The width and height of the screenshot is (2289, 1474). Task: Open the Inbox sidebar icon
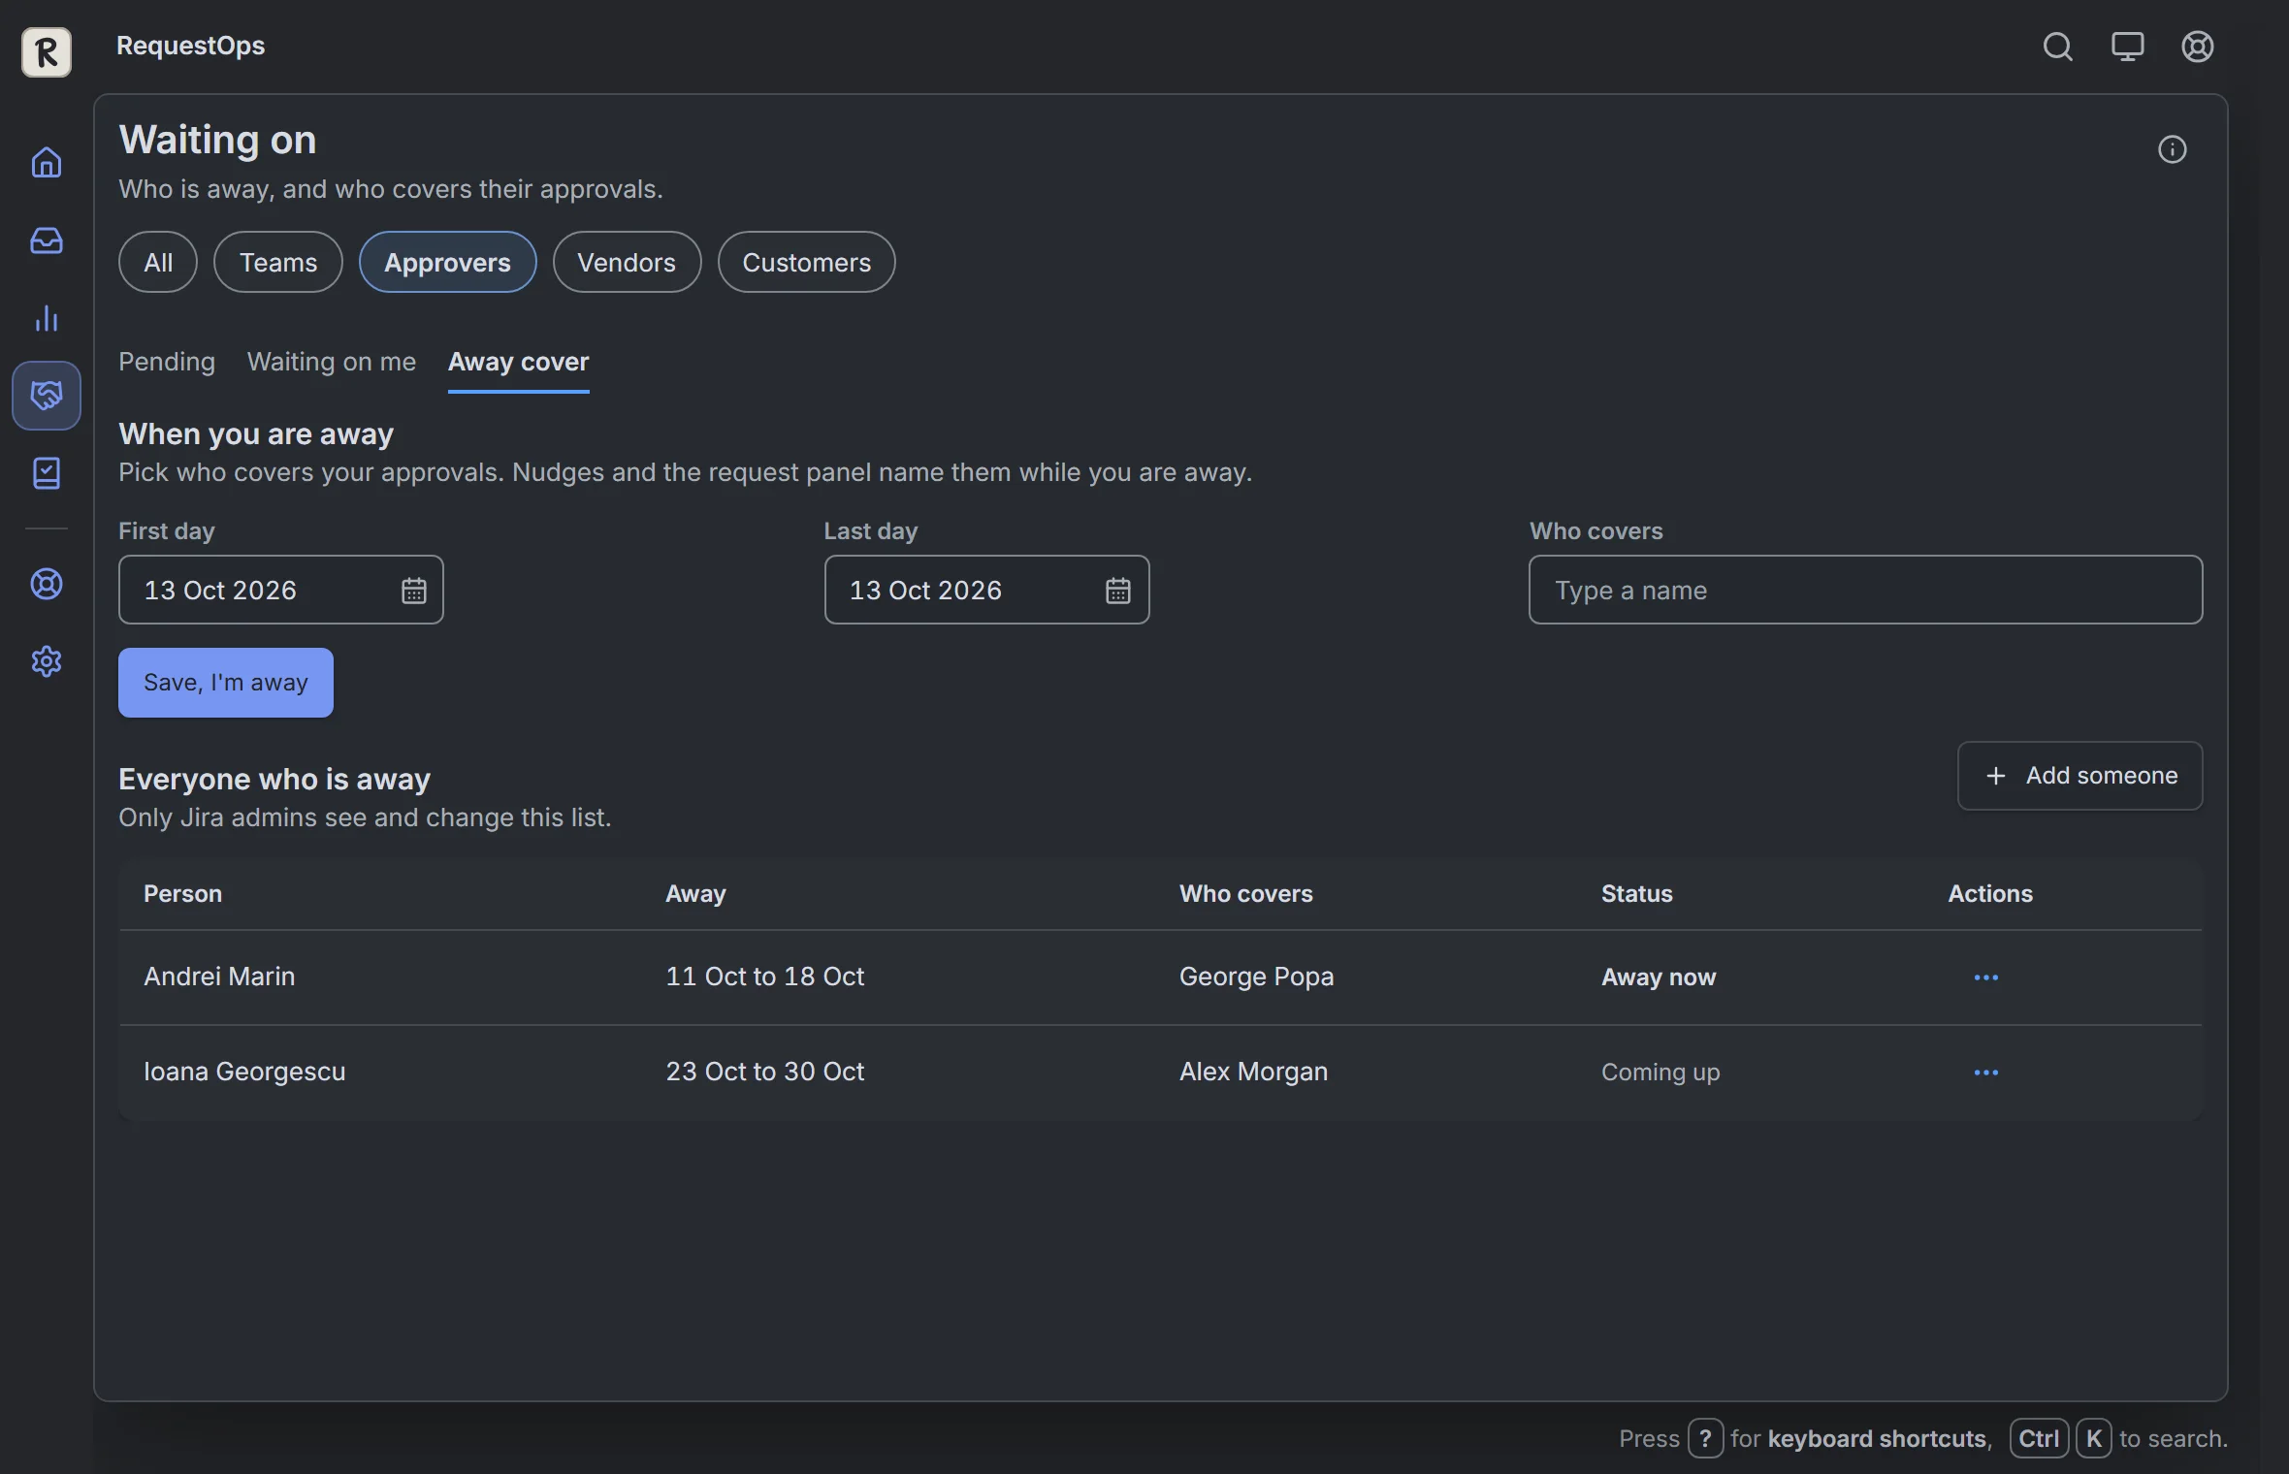click(47, 240)
